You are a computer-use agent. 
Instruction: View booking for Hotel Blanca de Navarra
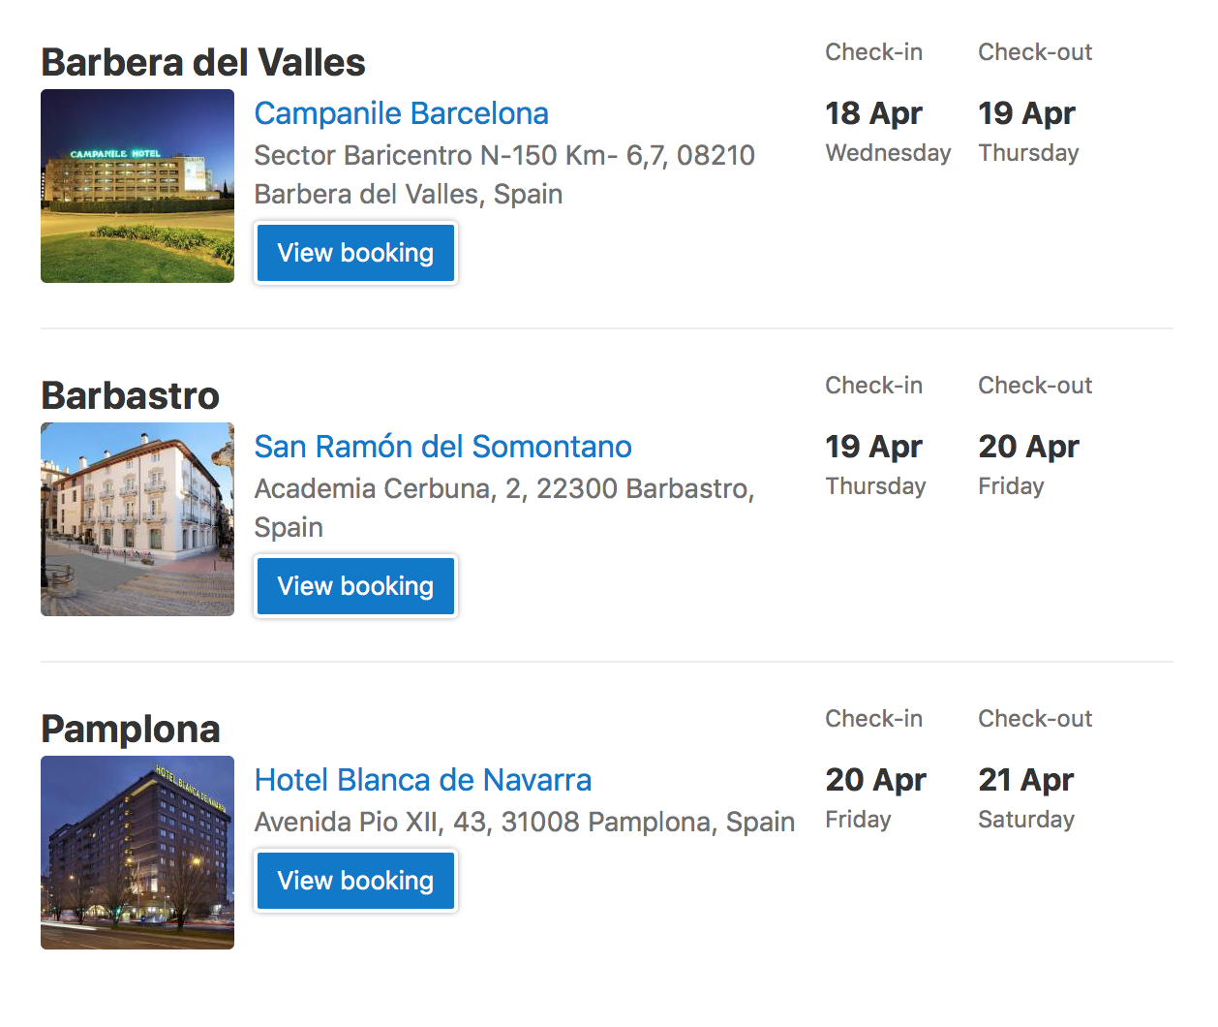coord(355,881)
